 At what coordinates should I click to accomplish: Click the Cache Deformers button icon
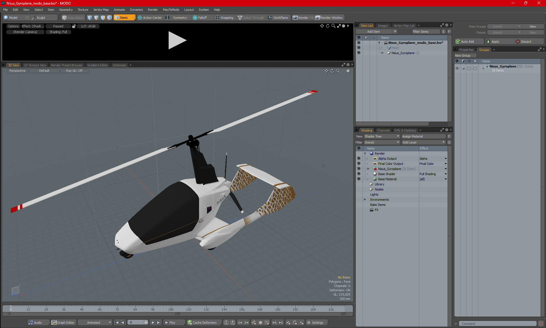tap(190, 323)
